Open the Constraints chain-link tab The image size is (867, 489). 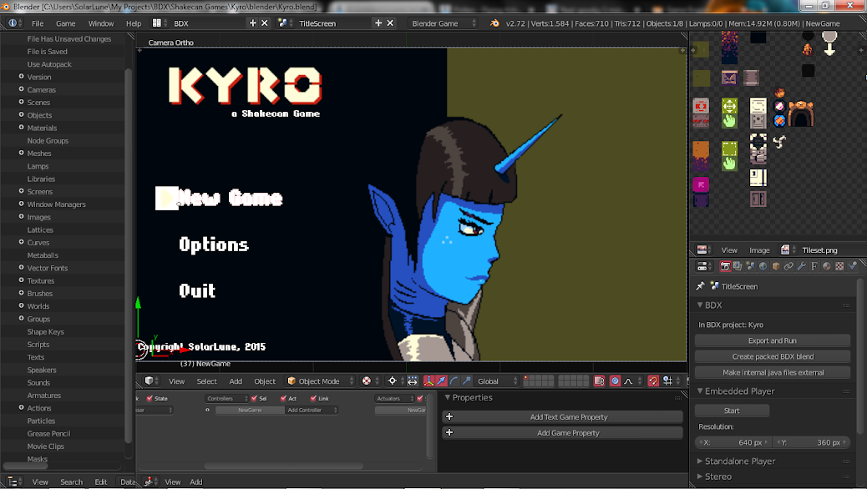(x=788, y=266)
